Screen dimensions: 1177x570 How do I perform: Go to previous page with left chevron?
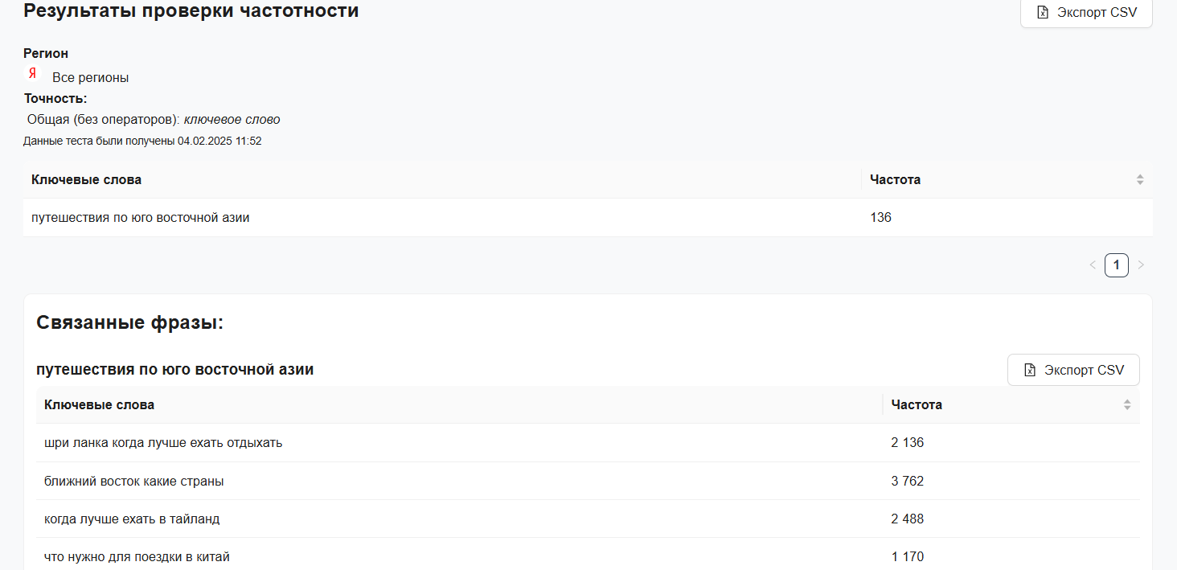(1093, 264)
